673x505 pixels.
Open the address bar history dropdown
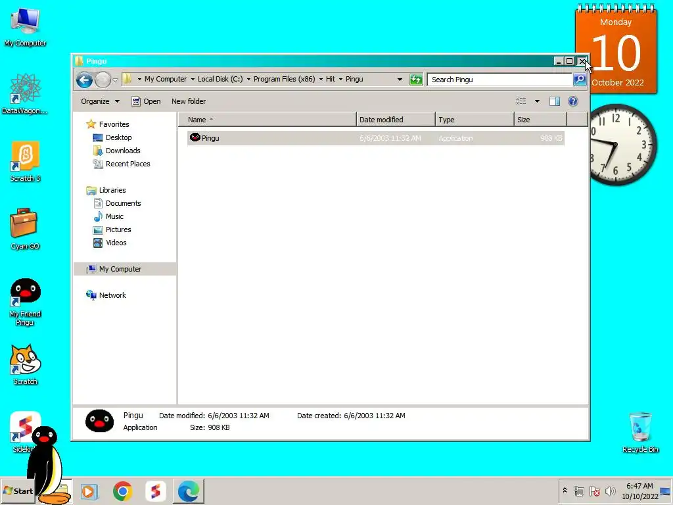400,80
